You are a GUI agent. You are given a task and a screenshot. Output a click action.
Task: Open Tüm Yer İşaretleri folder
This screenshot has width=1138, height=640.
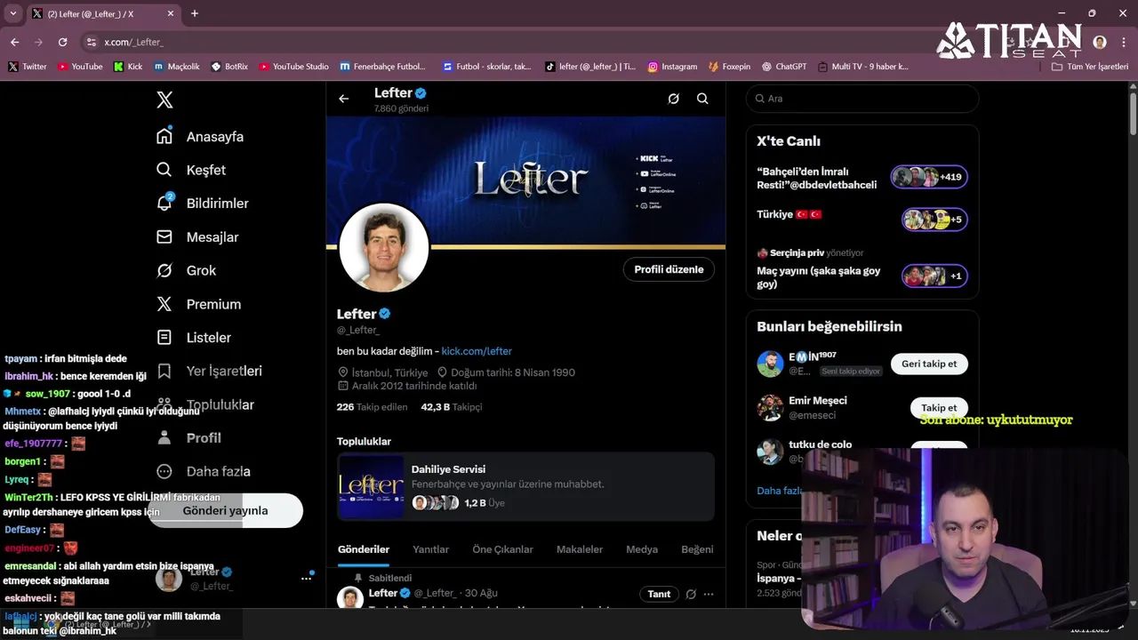pos(1090,67)
